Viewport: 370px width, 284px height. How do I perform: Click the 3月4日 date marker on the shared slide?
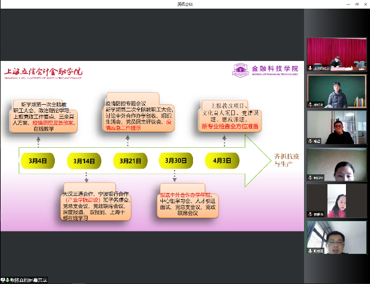[x=38, y=160]
